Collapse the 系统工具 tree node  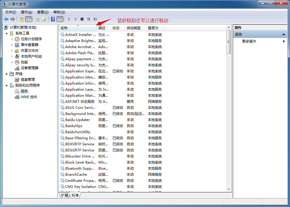7,33
